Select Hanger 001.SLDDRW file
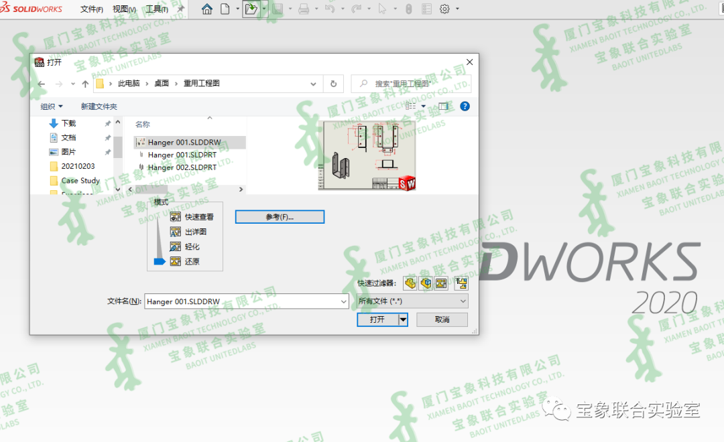 pos(189,142)
